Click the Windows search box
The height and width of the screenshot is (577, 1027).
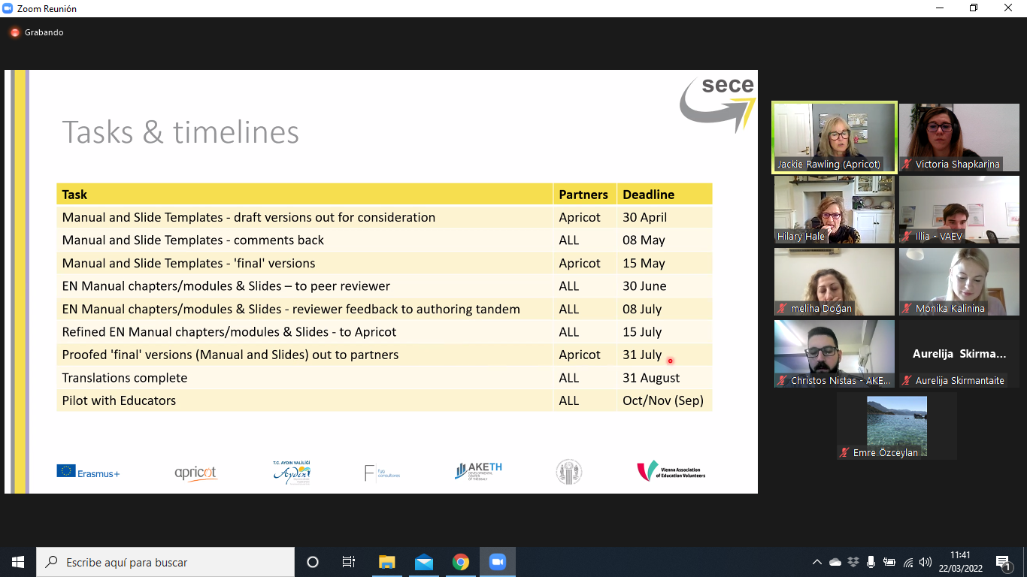point(165,562)
